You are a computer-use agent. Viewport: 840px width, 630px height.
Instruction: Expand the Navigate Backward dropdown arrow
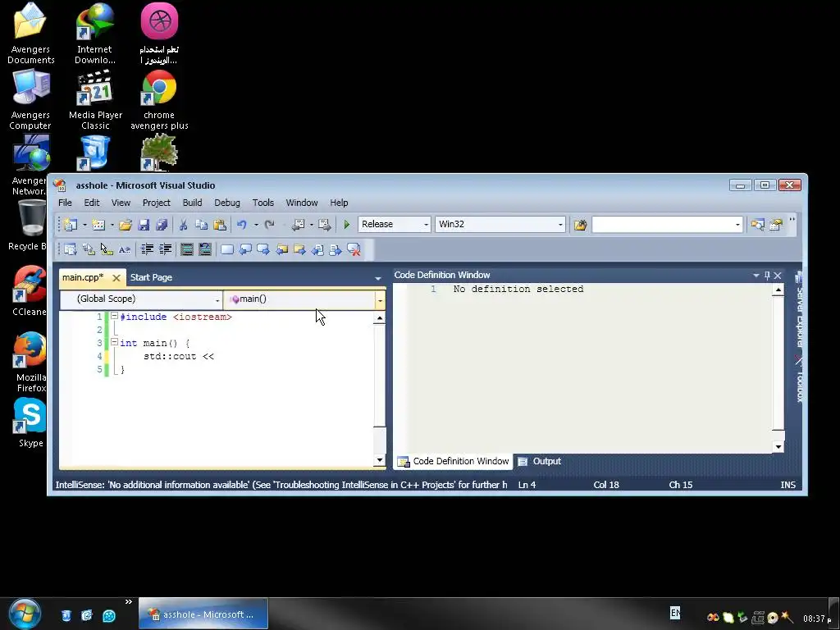point(311,225)
